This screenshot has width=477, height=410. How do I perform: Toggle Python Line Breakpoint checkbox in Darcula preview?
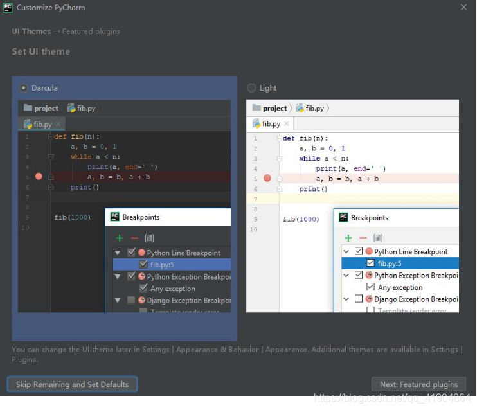point(131,252)
